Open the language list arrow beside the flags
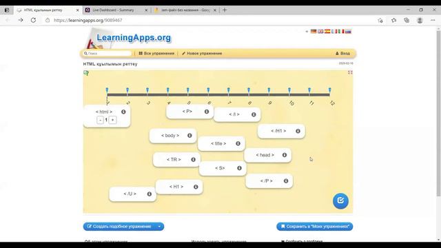The height and width of the screenshot is (248, 441). 307,32
